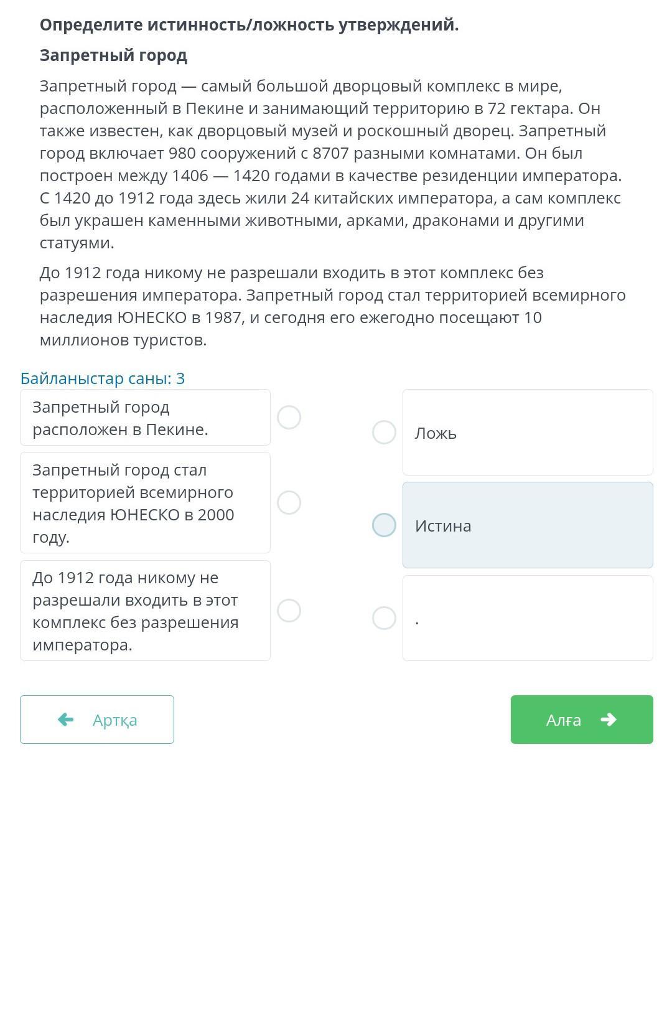Click the Истина answer card
672x1032 pixels.
click(528, 525)
